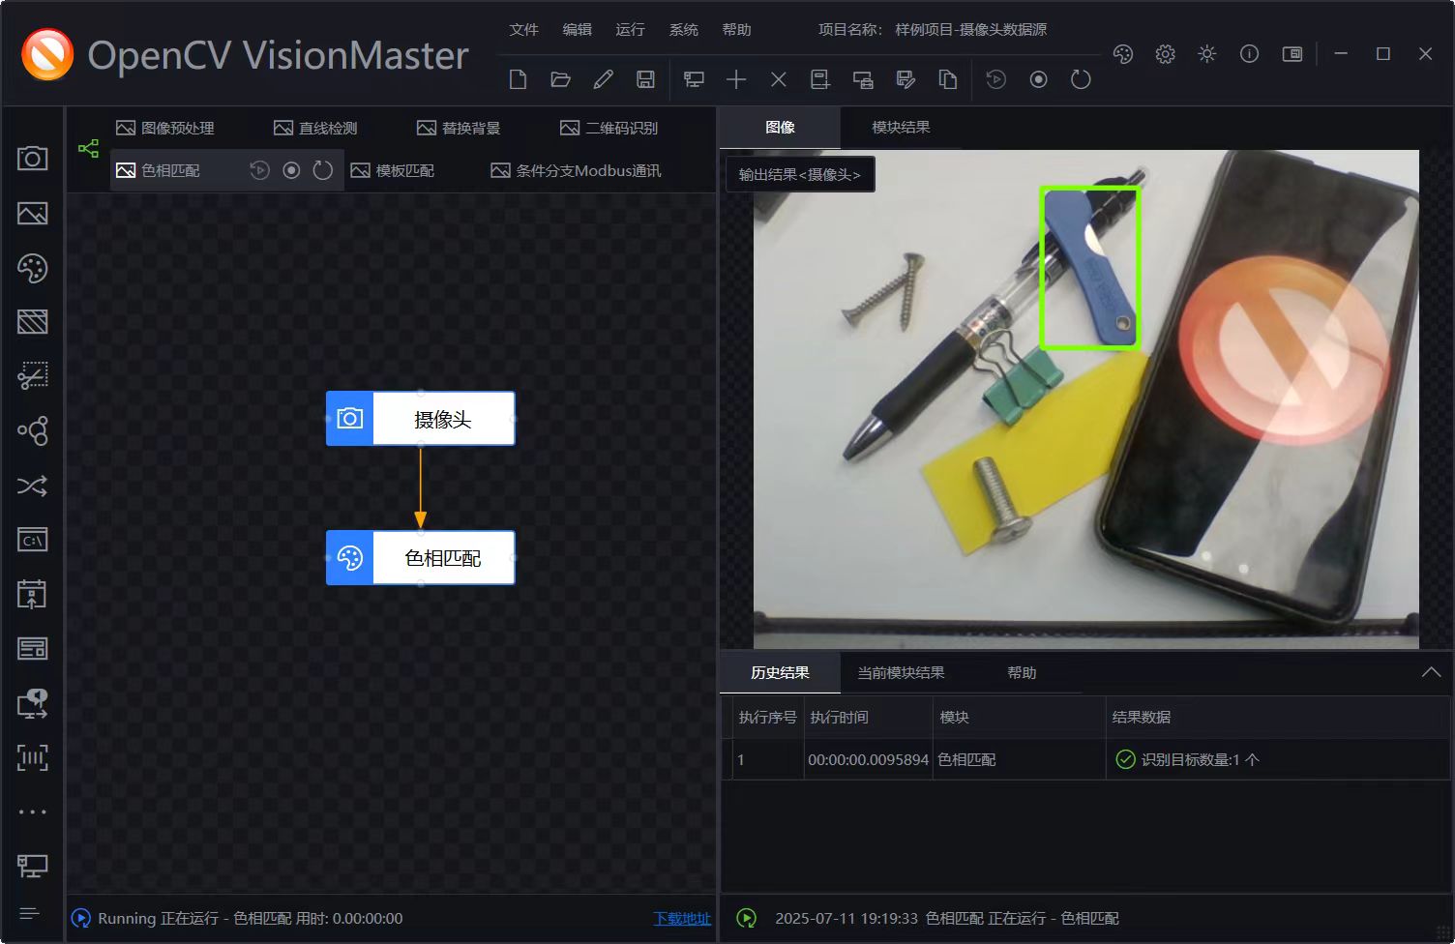Toggle the green share node icon left of modules
The image size is (1455, 944).
coord(88,148)
